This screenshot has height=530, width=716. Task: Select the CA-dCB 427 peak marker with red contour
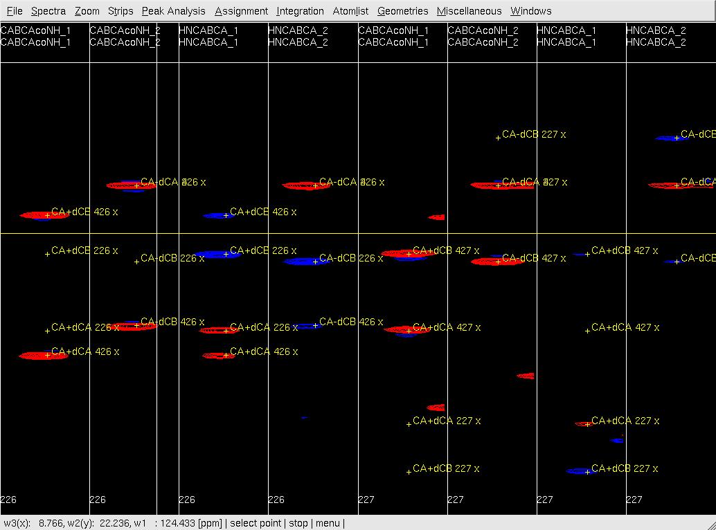pyautogui.click(x=498, y=262)
